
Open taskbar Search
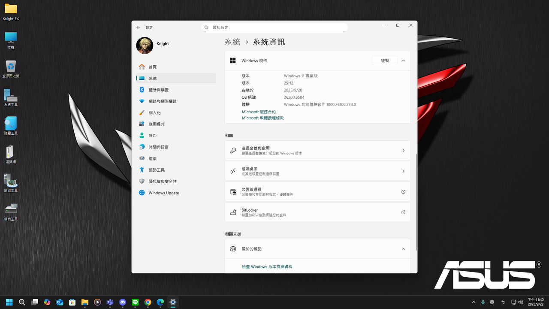(x=22, y=302)
